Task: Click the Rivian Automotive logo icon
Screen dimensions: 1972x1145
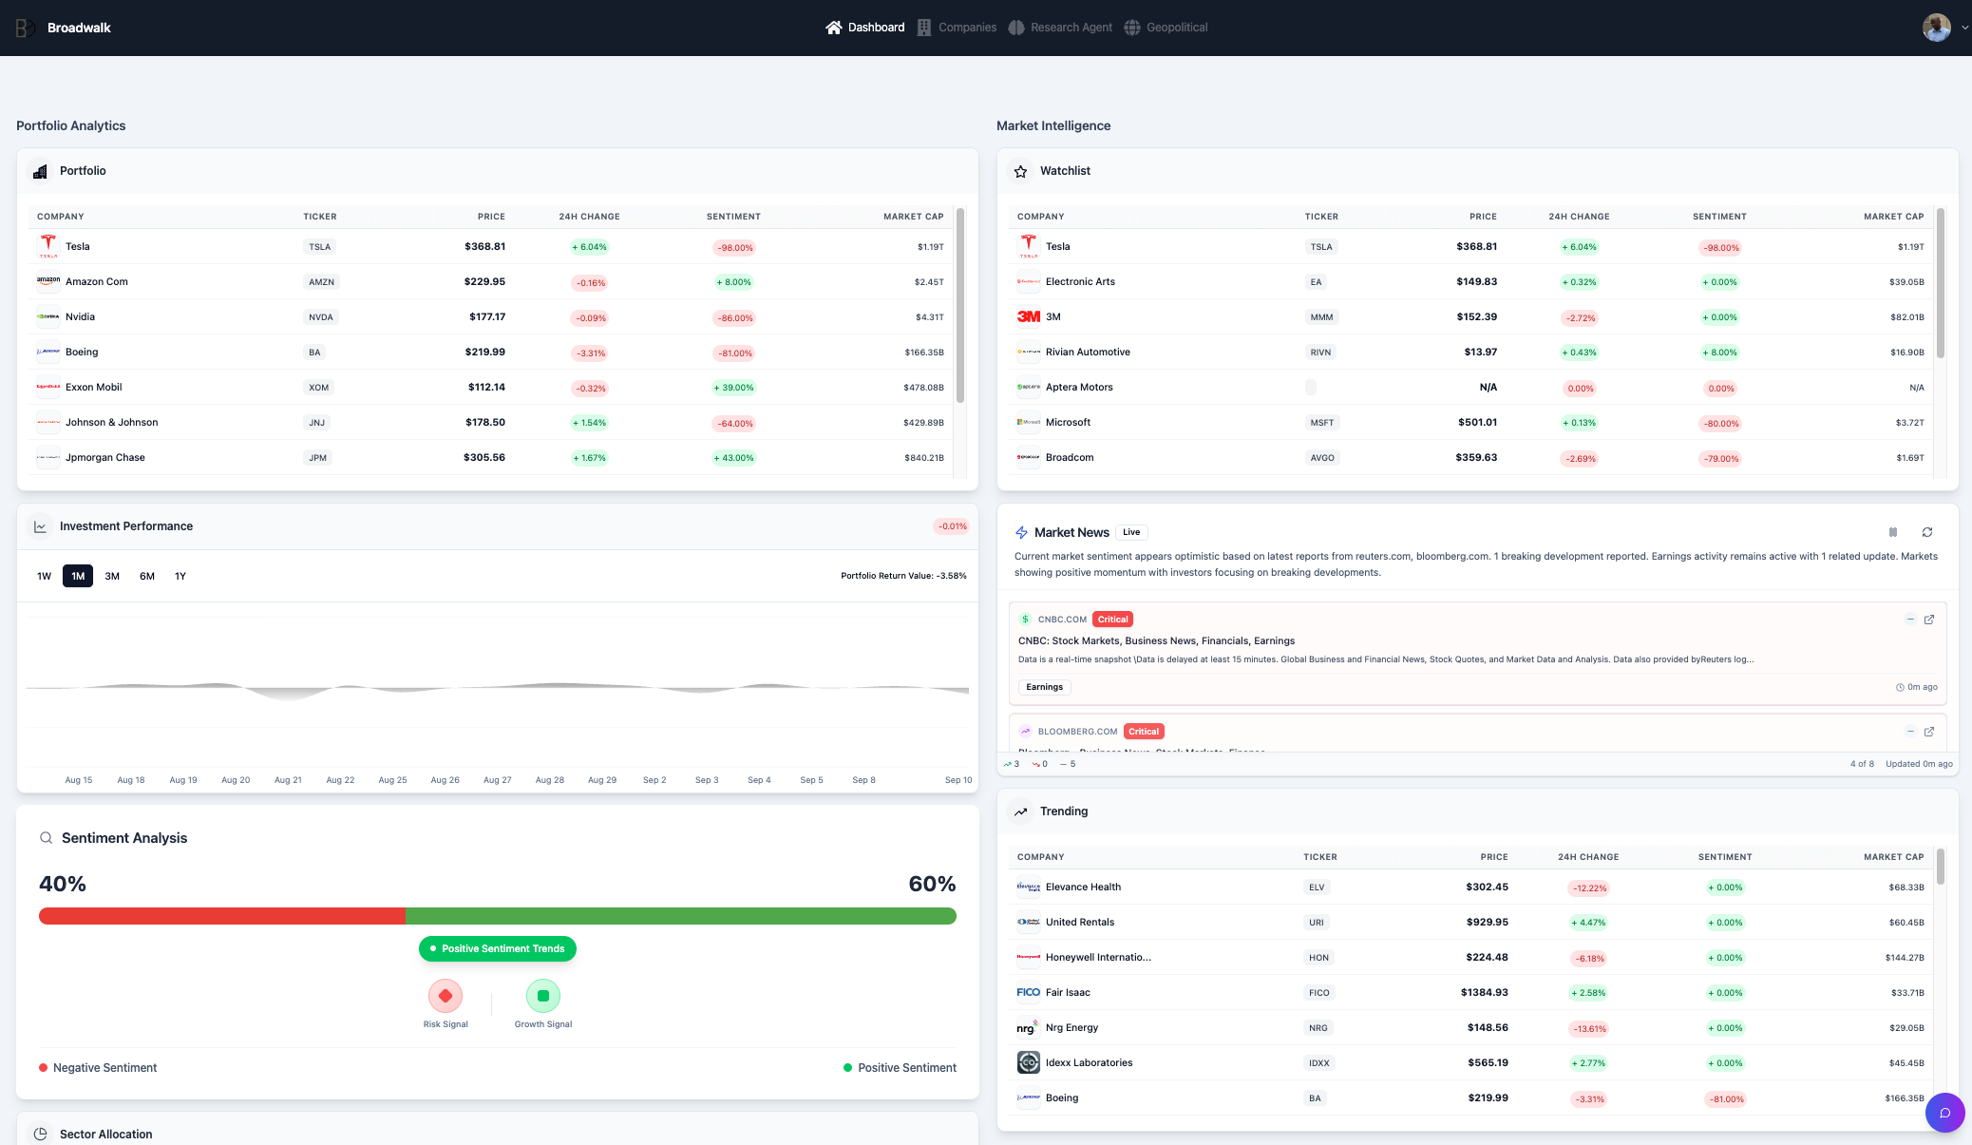Action: 1029,353
